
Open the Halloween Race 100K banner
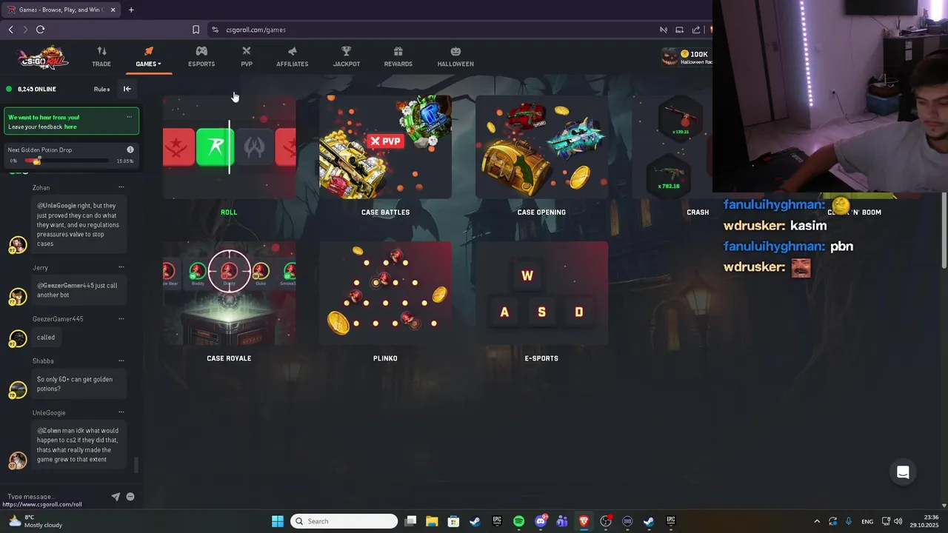(687, 58)
